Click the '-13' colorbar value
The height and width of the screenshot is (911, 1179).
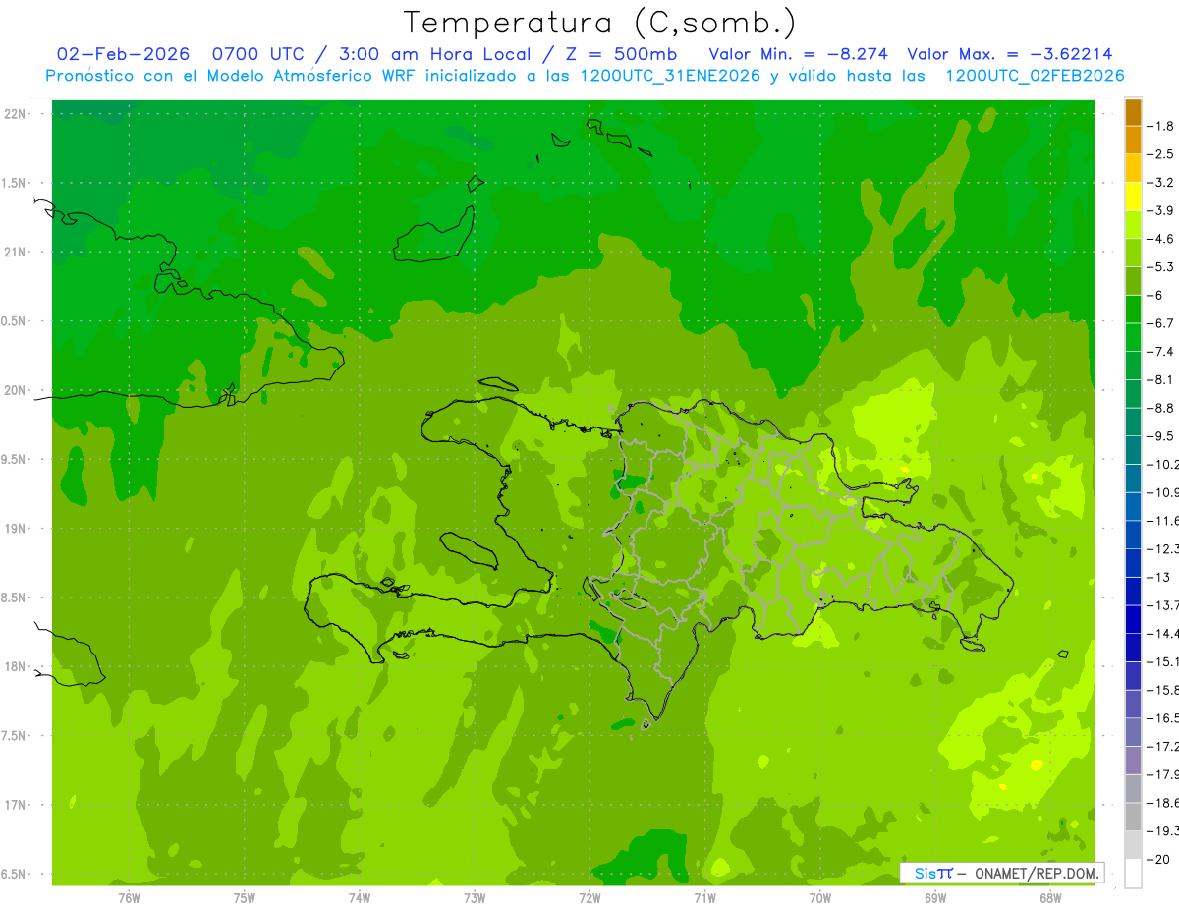[x=1159, y=577]
